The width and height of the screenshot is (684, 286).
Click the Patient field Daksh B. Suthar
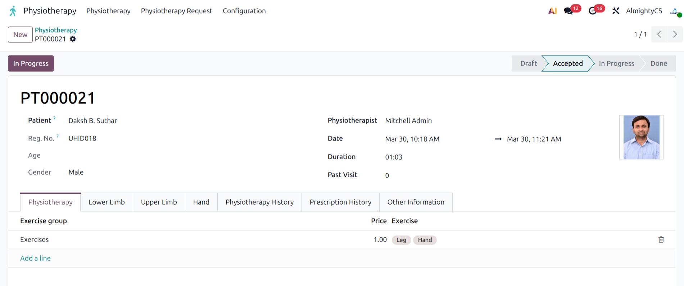point(92,121)
